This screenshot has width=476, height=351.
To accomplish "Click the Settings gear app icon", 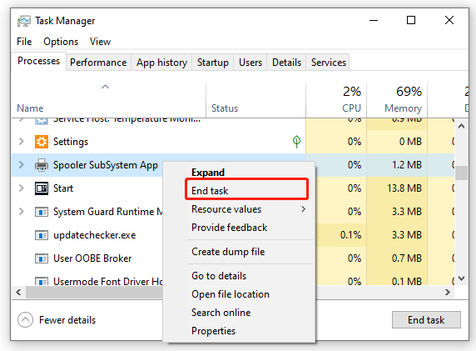I will tap(42, 142).
